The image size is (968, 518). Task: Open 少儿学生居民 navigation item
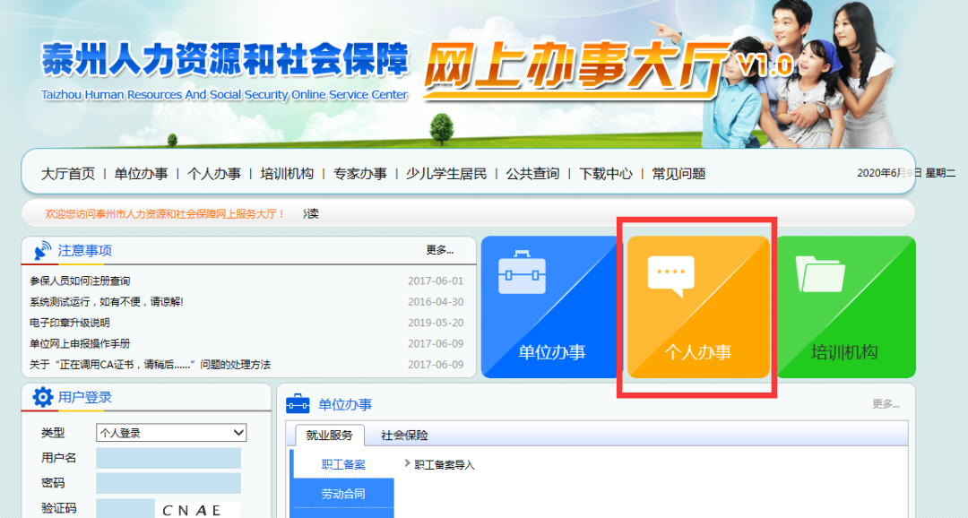coord(446,174)
